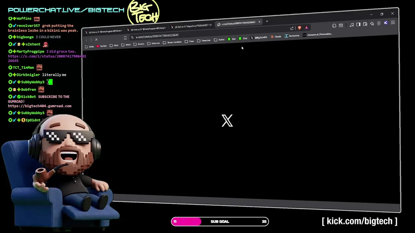Screen dimensions: 415x233
Task: Stop page loading with the X button
Action: click(96, 39)
